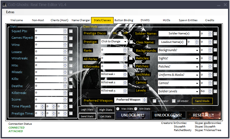
Task: Select the Max Stats radio button
Action: coord(118,109)
